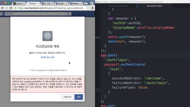Select the app_passport_file.js editor tab
Viewport: 190px width, 107px height.
pos(154,6)
